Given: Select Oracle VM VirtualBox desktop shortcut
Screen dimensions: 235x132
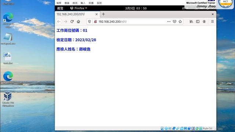Looking at the screenshot, I should point(8,99).
